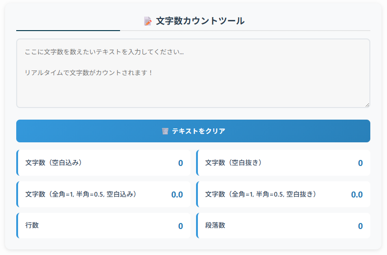The width and height of the screenshot is (387, 255).
Task: Click the count value for 文字数（空白抜き）
Action: point(360,163)
